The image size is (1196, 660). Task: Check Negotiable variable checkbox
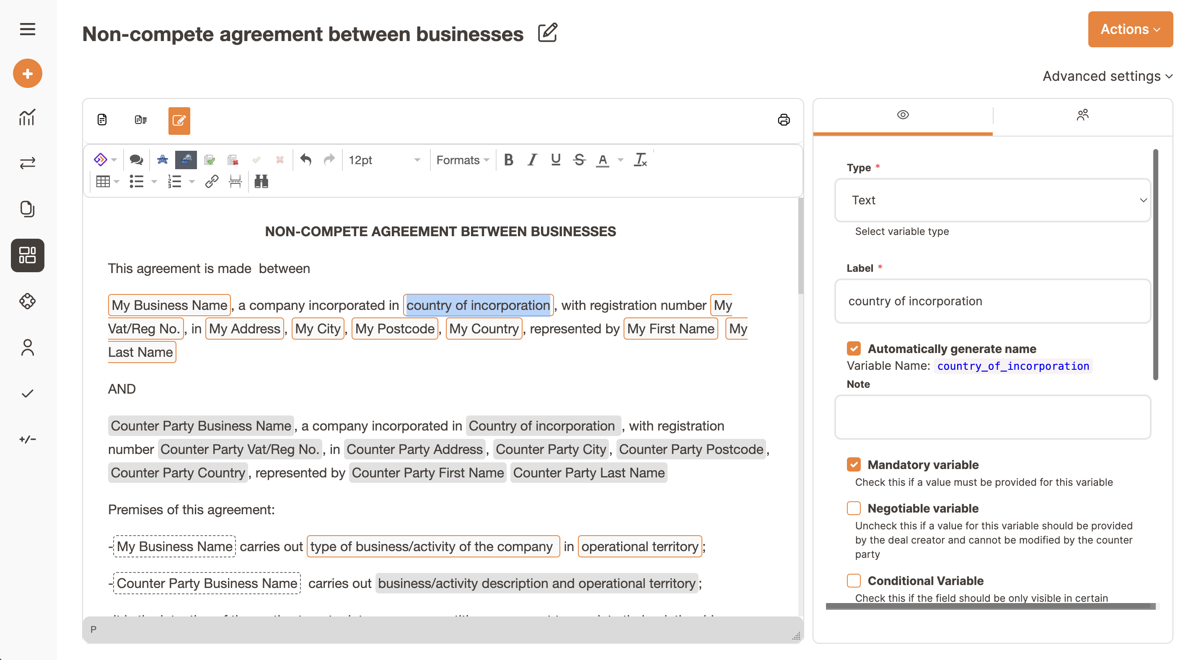click(x=853, y=508)
